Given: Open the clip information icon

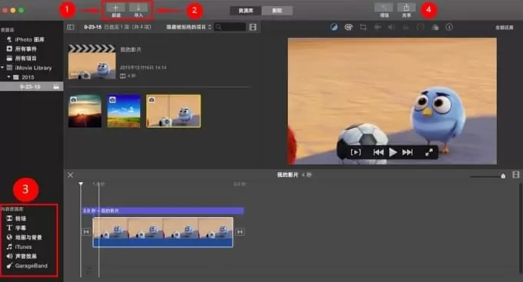Looking at the screenshot, I should pos(450,27).
